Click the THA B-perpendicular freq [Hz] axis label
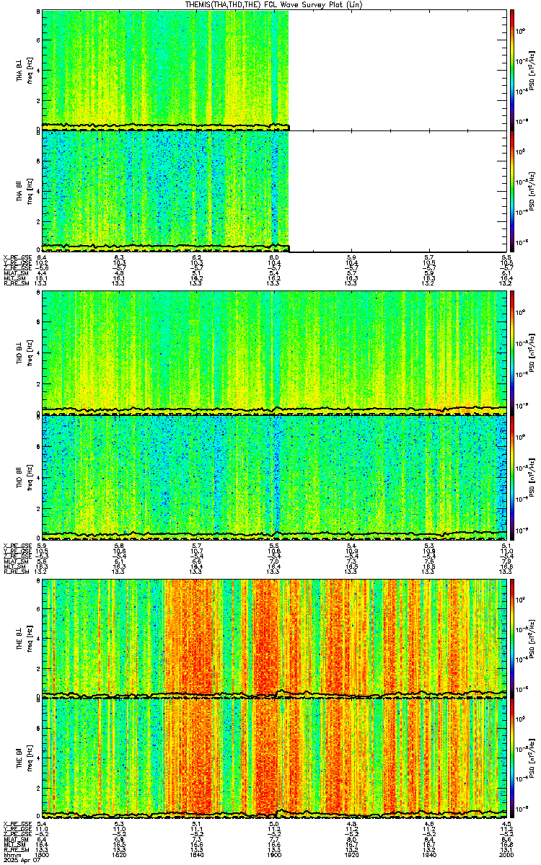Viewport: 541px width, 865px height. tap(32, 70)
